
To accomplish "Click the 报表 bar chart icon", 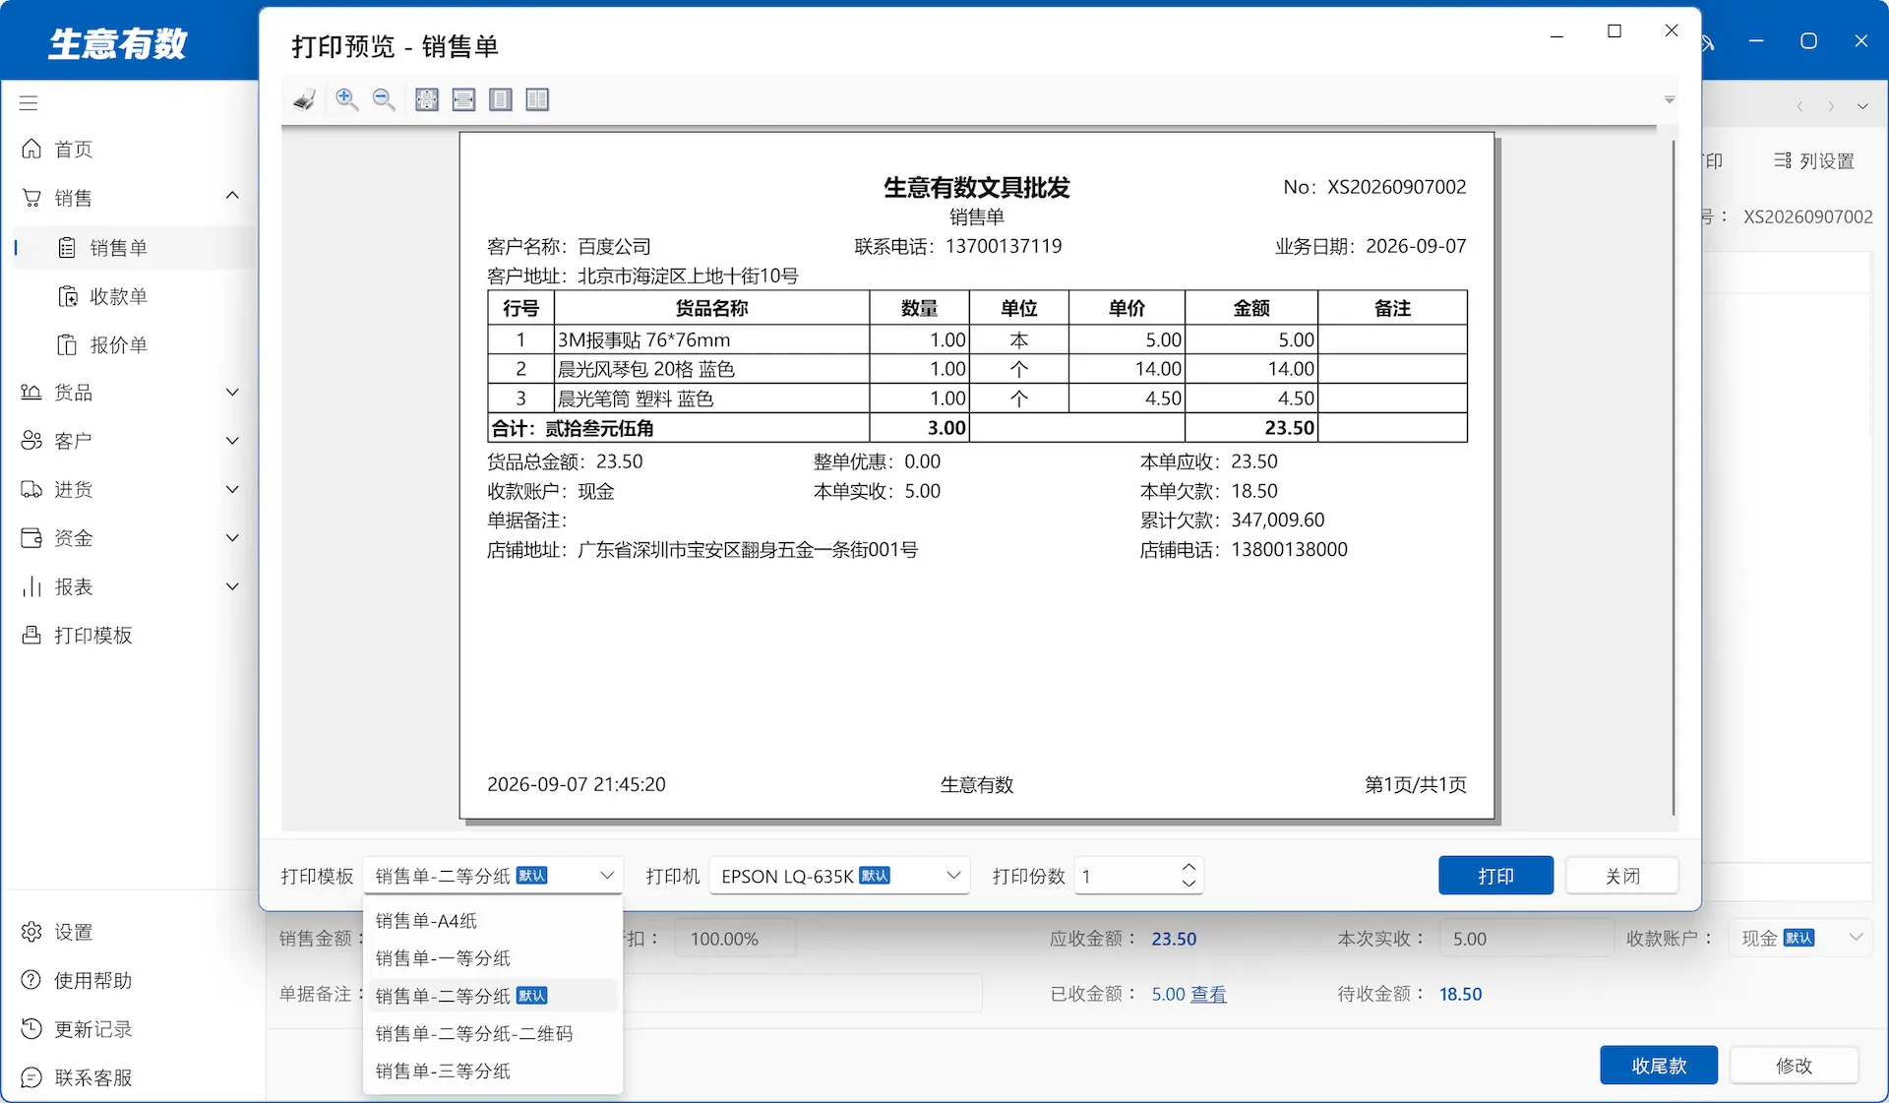I will 31,586.
